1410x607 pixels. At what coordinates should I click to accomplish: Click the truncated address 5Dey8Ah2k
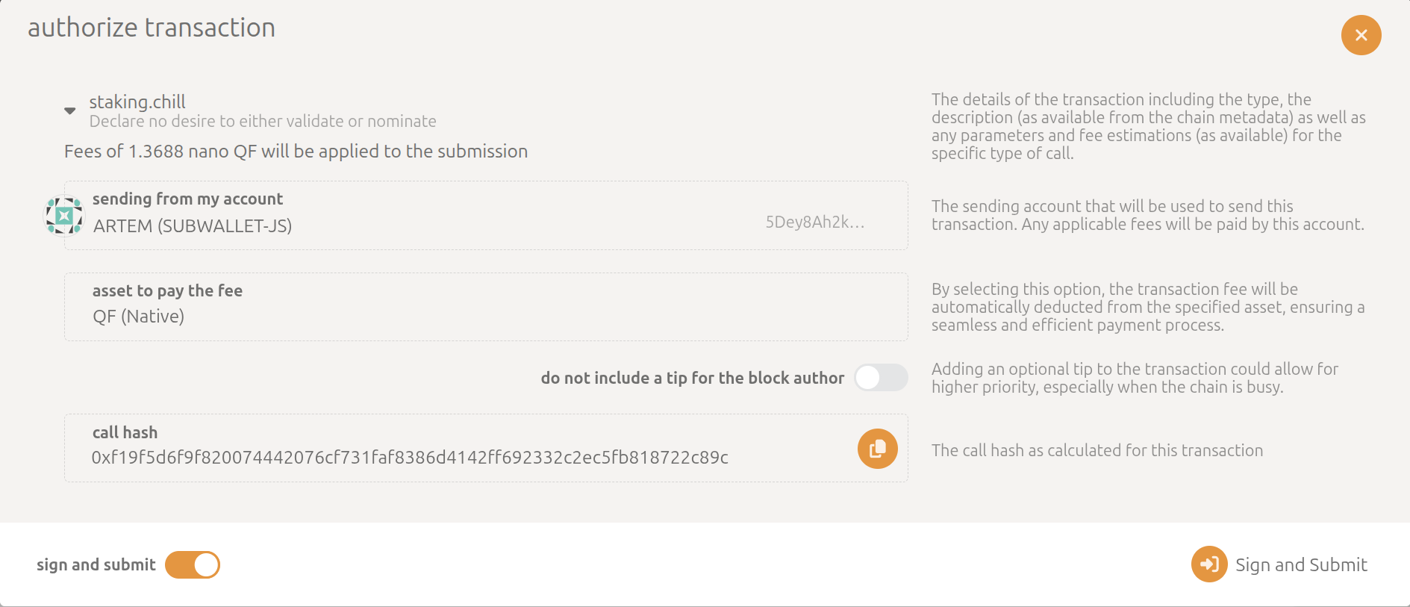pos(813,222)
